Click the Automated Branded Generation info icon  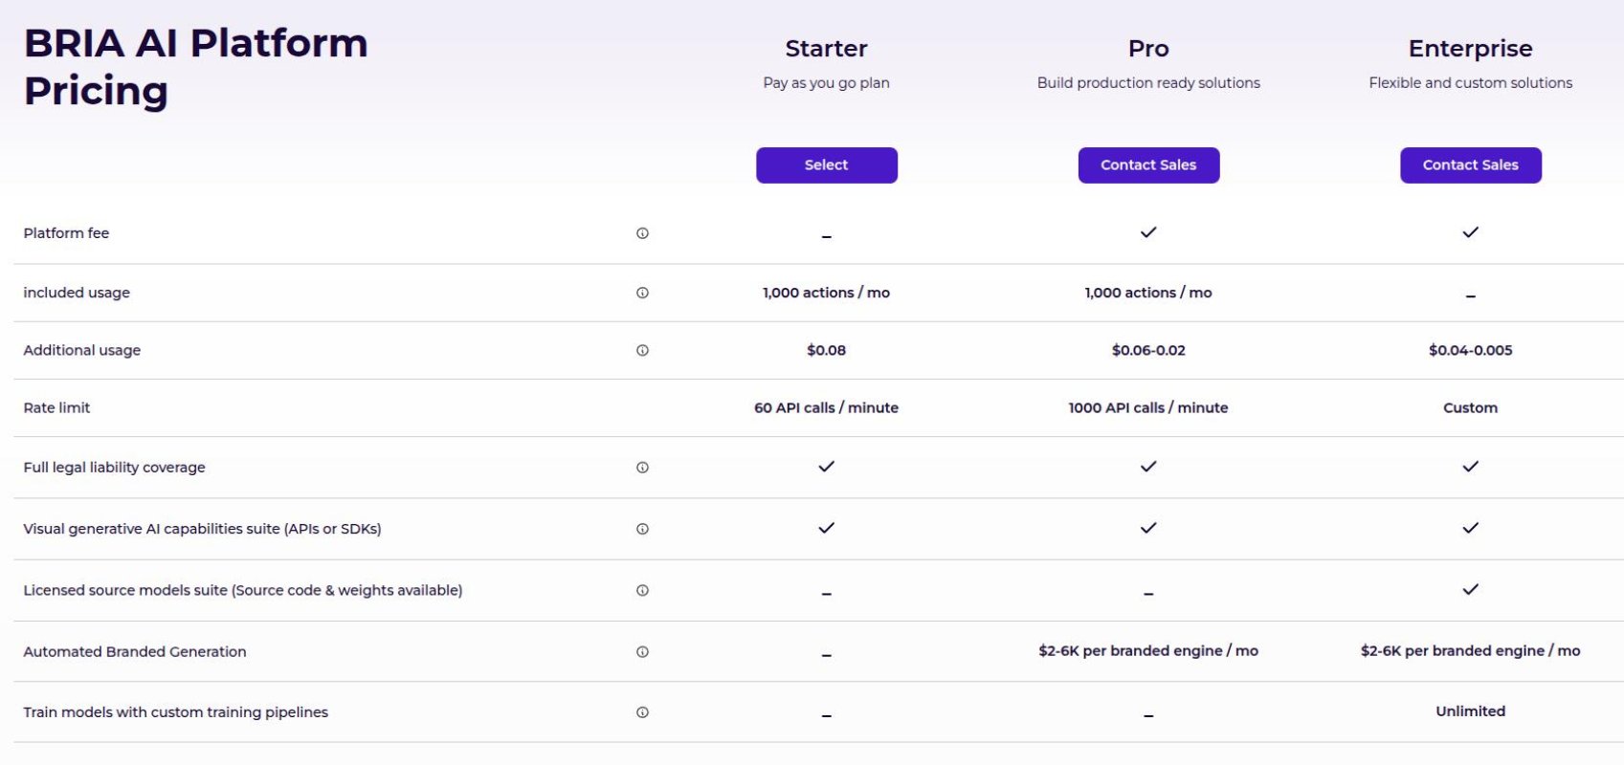point(642,651)
